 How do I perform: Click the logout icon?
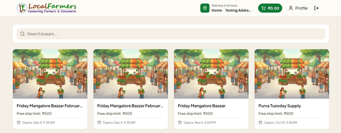click(316, 8)
